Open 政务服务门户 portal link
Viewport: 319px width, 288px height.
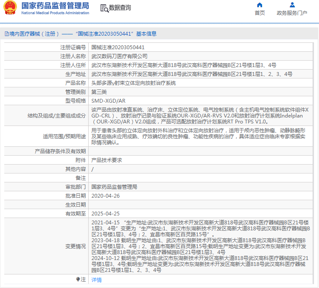[x=292, y=13]
